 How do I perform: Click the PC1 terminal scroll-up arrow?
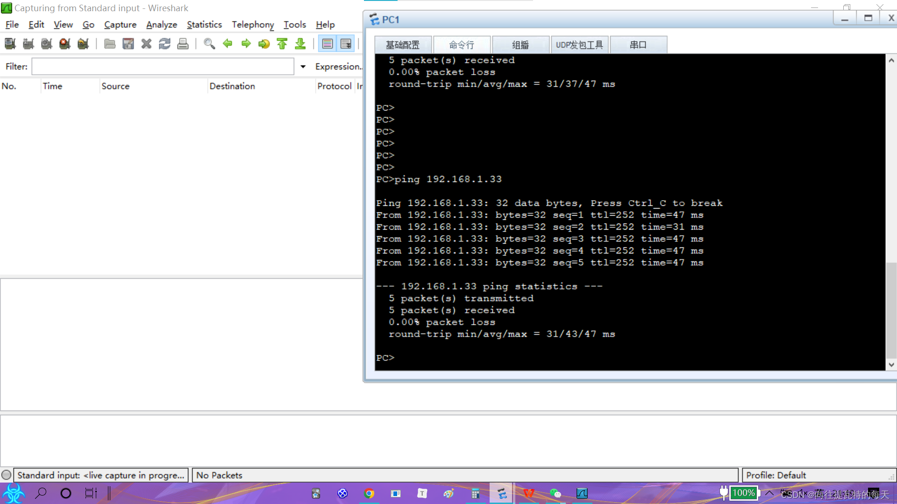click(891, 61)
